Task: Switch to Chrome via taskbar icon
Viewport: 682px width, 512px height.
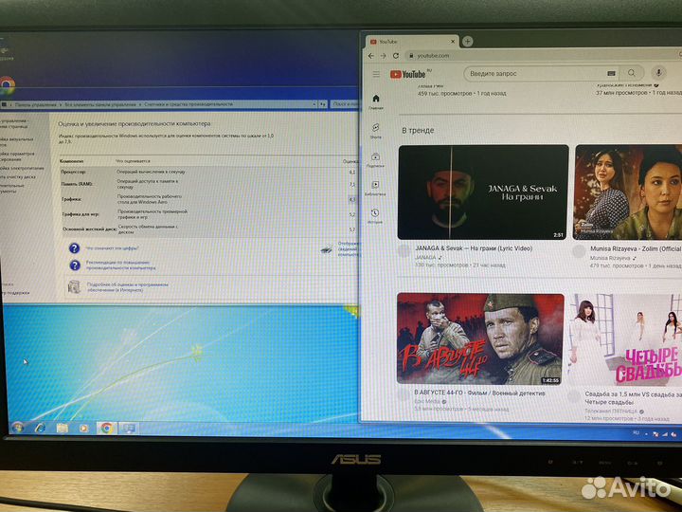Action: tap(106, 429)
